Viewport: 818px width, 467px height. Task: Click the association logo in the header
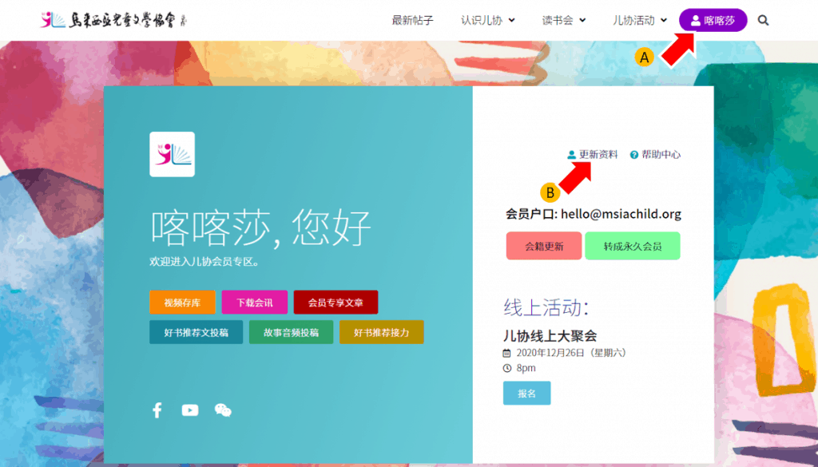coord(113,20)
